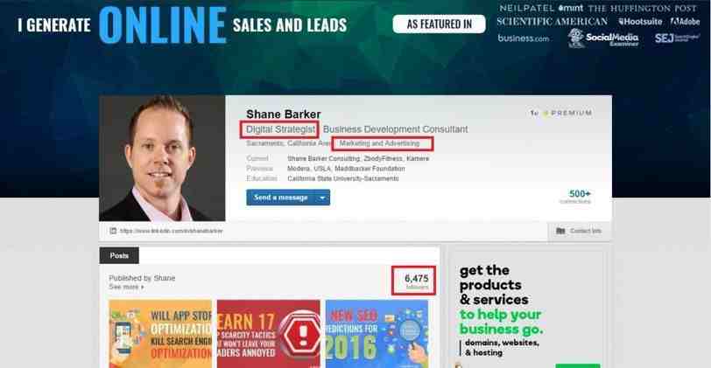This screenshot has height=368, width=711.
Task: Click the profile URL icon
Action: point(113,231)
